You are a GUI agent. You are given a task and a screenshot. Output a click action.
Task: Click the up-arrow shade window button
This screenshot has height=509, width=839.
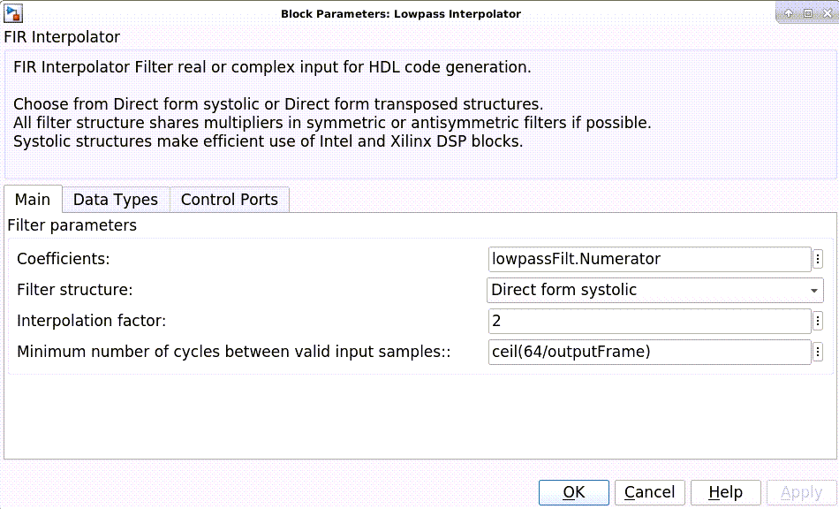click(789, 13)
